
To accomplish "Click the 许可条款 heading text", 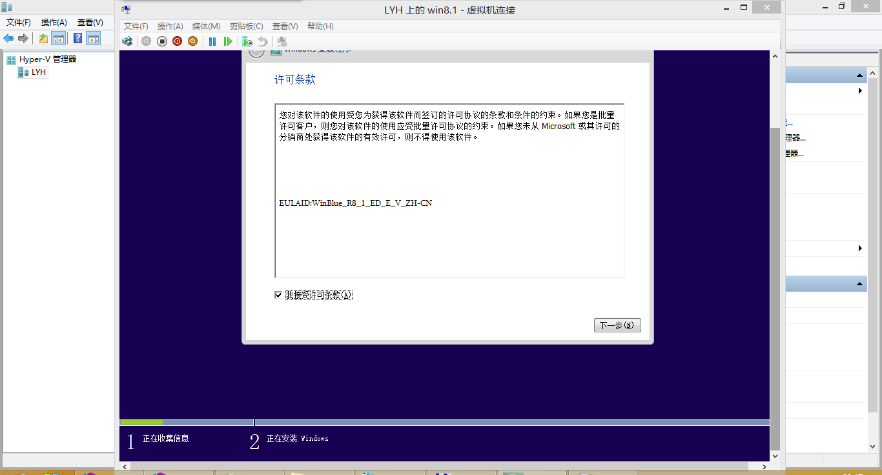I will pos(295,80).
